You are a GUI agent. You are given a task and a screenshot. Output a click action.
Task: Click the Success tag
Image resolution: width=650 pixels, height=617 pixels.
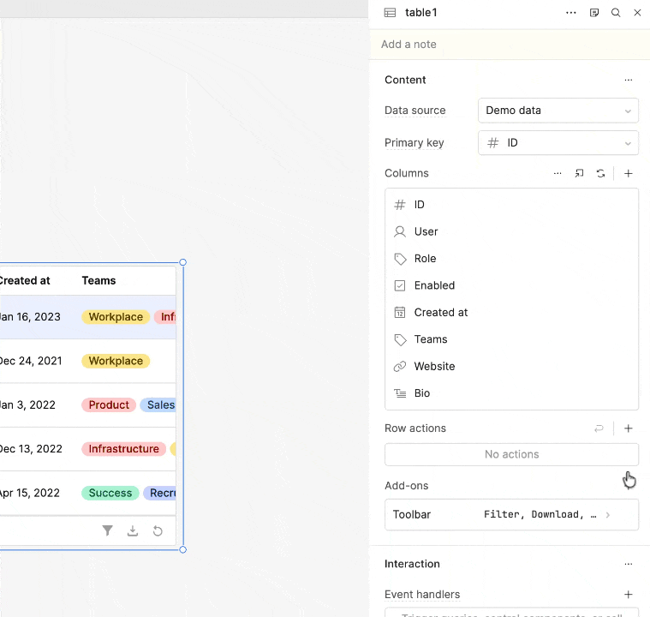pos(110,493)
